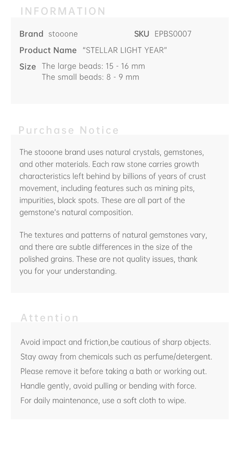Click the "For daily maintenance" soft cloth line
This screenshot has height=450, width=240.
click(x=103, y=400)
